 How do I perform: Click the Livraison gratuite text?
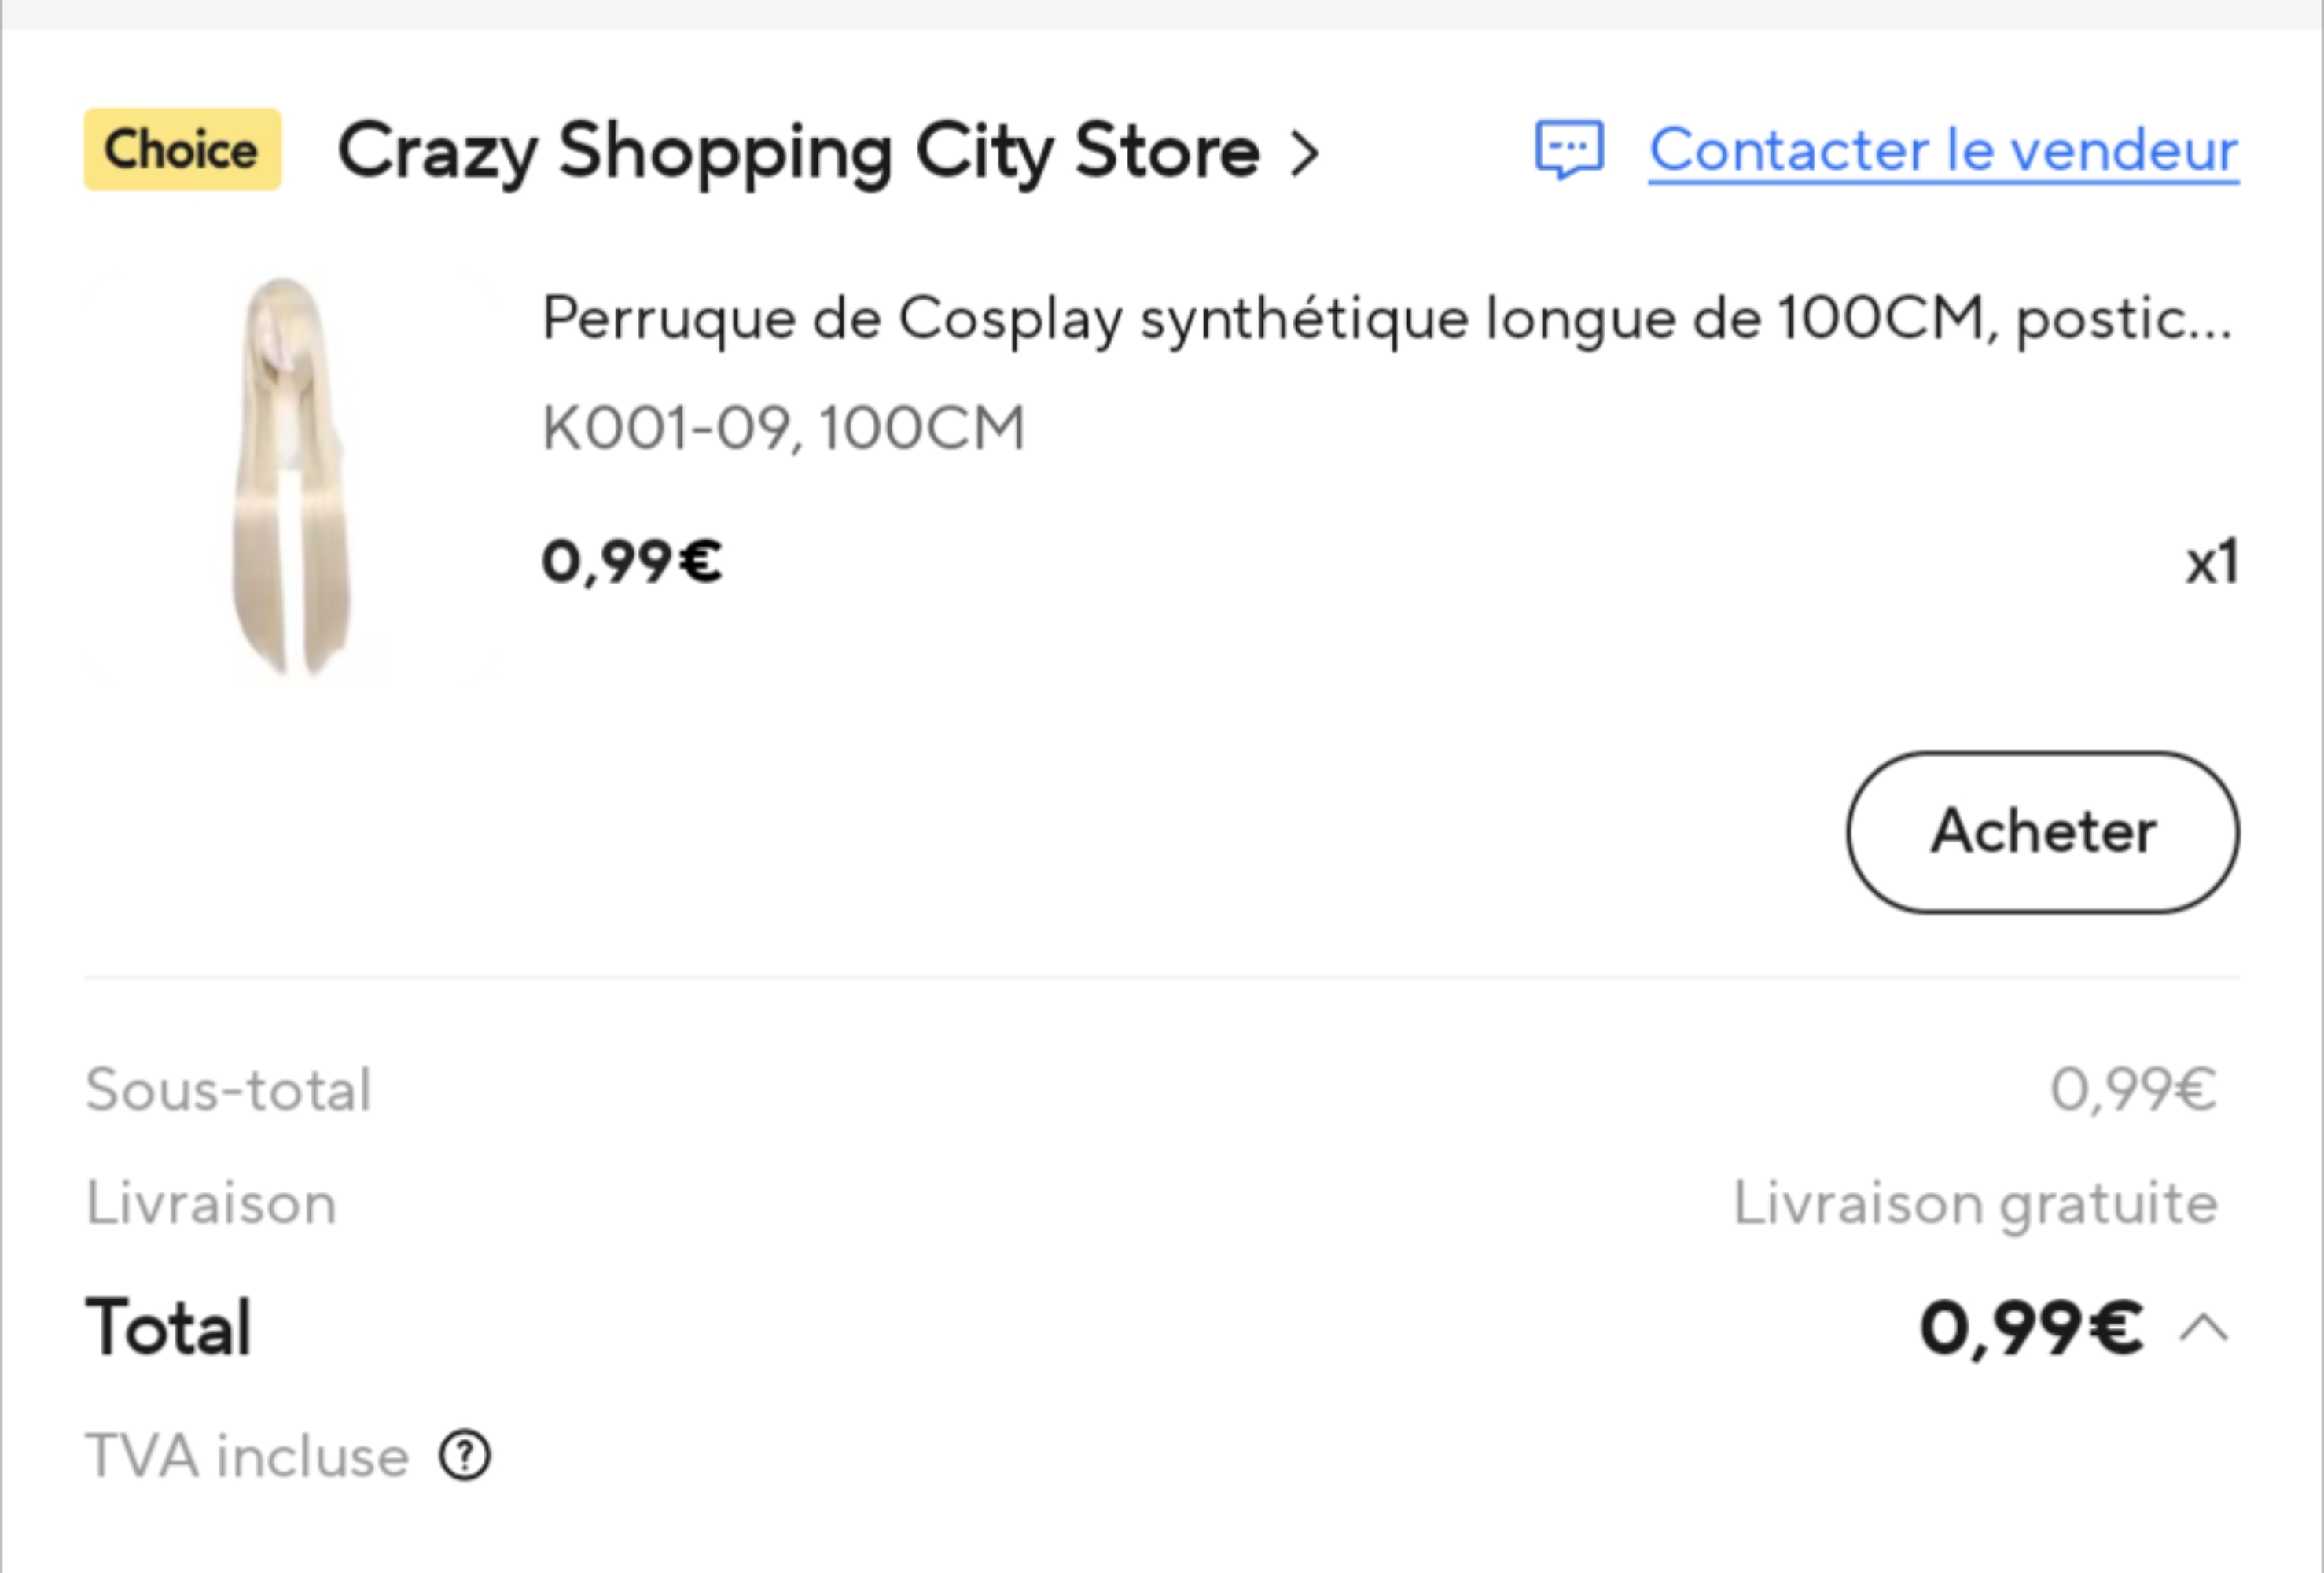(x=1975, y=1203)
